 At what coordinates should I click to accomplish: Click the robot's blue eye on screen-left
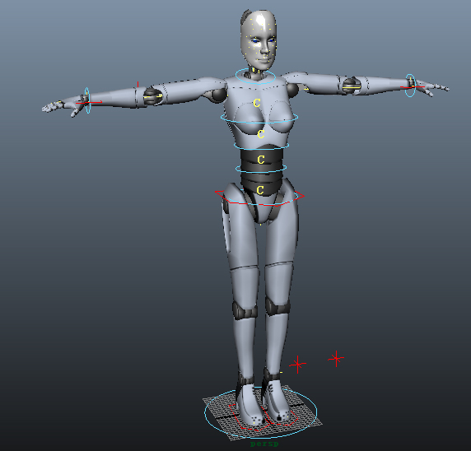tap(255, 41)
